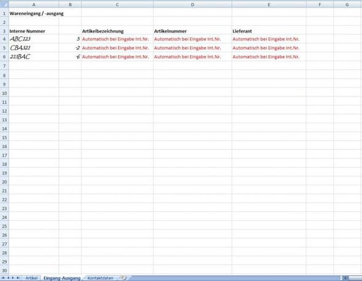Click the 'Interne Nummer' header cell

(34, 31)
